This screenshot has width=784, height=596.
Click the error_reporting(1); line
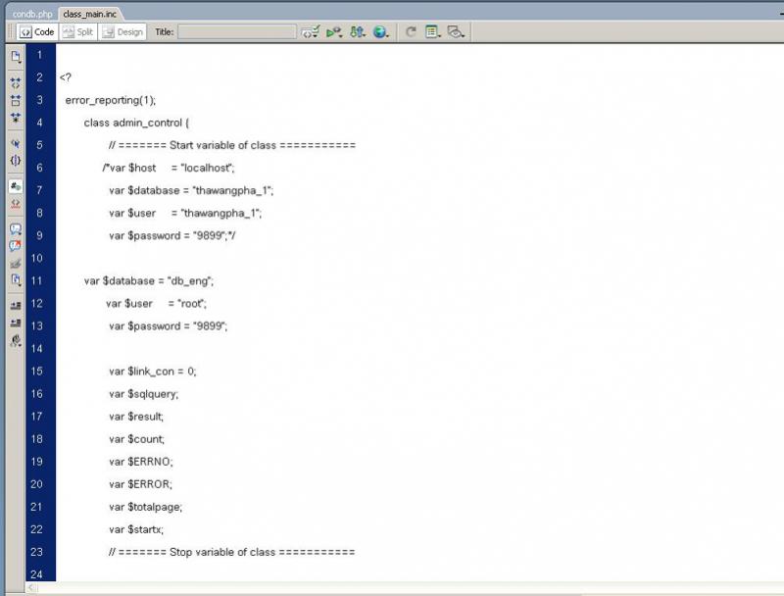(x=111, y=100)
